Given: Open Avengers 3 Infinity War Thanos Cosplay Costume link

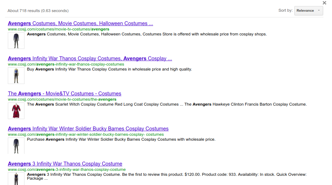Looking at the screenshot, I should coord(65,164).
